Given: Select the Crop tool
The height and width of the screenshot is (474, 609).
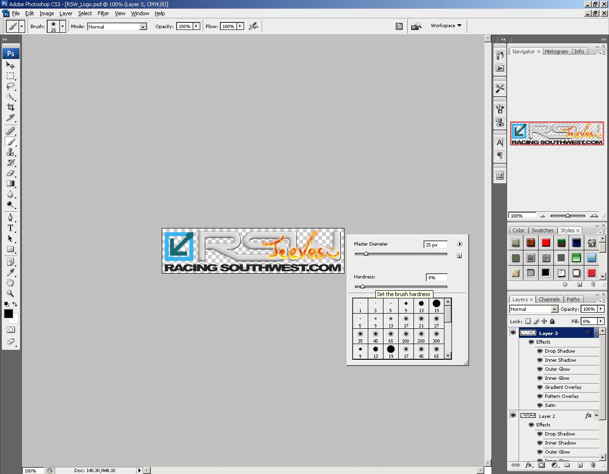Looking at the screenshot, I should (10, 107).
